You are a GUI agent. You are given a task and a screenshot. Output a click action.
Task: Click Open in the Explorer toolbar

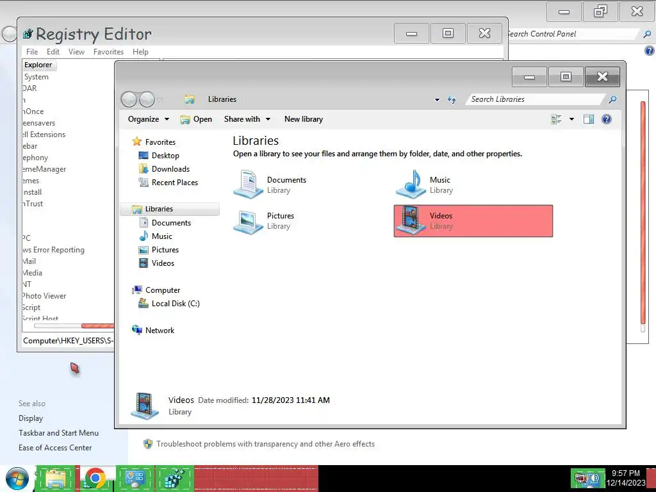pos(196,119)
